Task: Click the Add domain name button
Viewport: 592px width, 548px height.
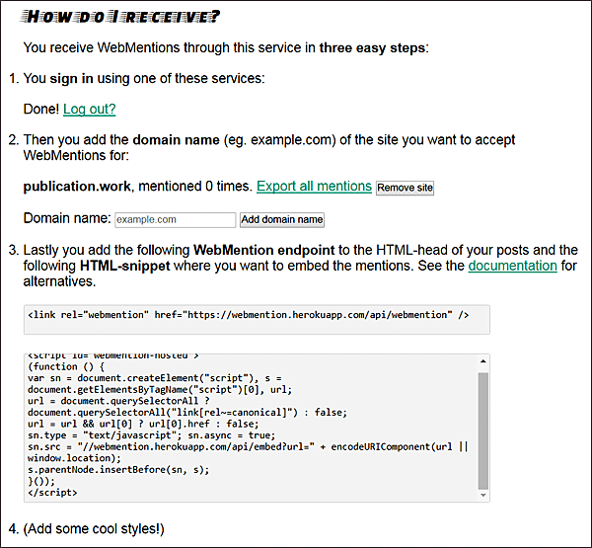Action: [282, 219]
